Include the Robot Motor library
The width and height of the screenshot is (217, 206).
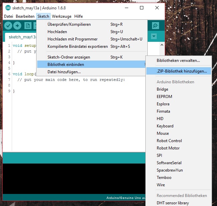tap(178, 148)
